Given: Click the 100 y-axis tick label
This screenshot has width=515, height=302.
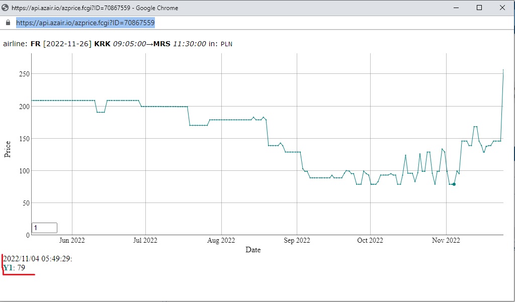Looking at the screenshot, I should click(25, 171).
